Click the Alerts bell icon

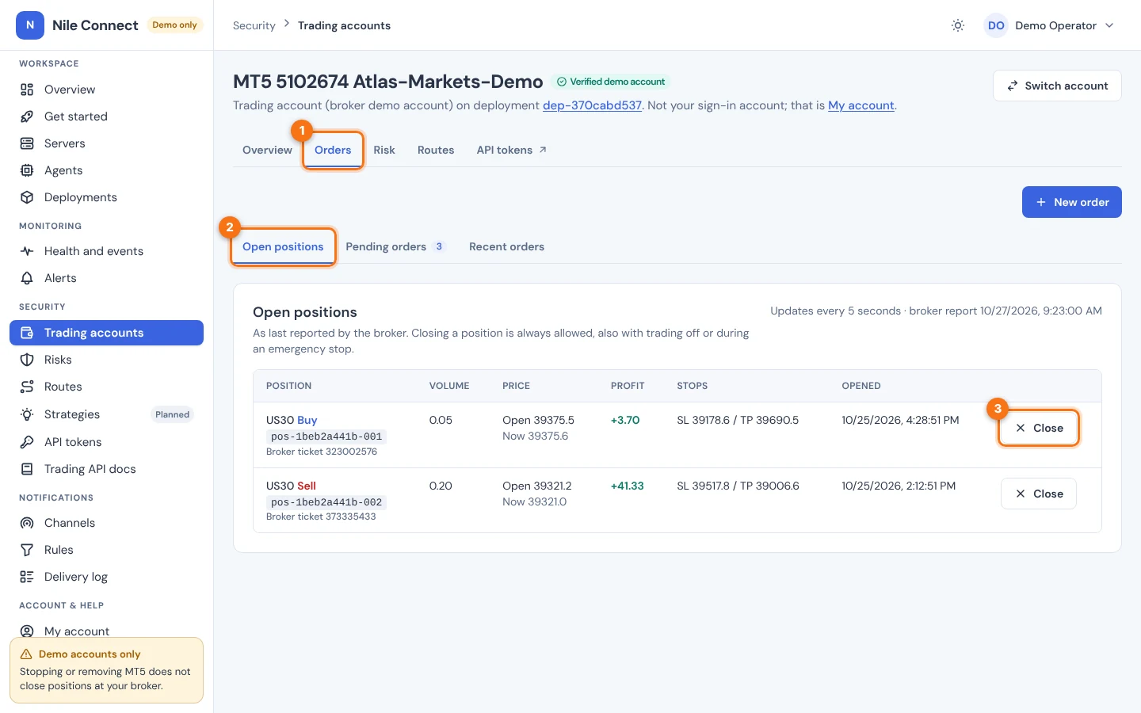pos(27,278)
